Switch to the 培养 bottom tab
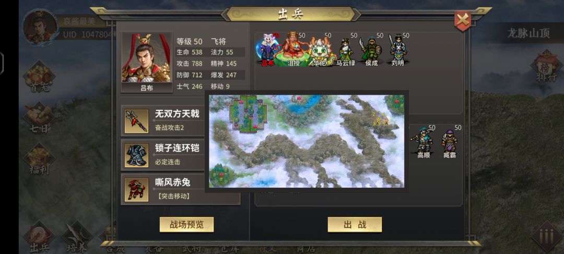 click(x=77, y=237)
